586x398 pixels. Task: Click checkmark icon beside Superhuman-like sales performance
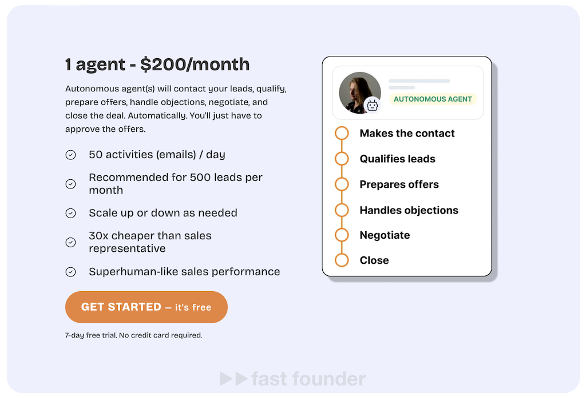click(x=70, y=272)
